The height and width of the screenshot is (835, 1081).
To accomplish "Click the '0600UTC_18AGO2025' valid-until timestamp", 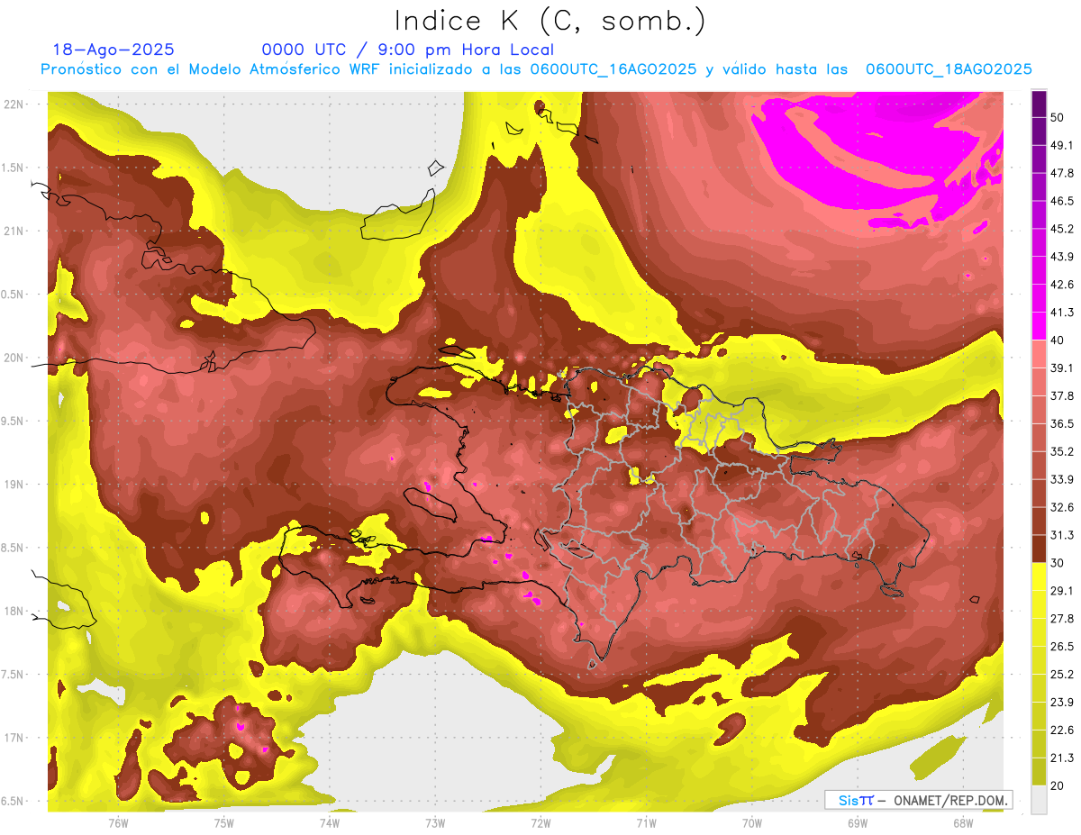I will coord(949,69).
